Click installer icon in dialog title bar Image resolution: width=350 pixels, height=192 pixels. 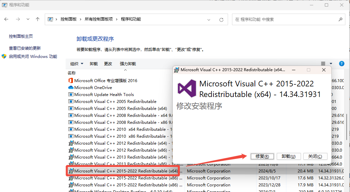[x=176, y=70]
